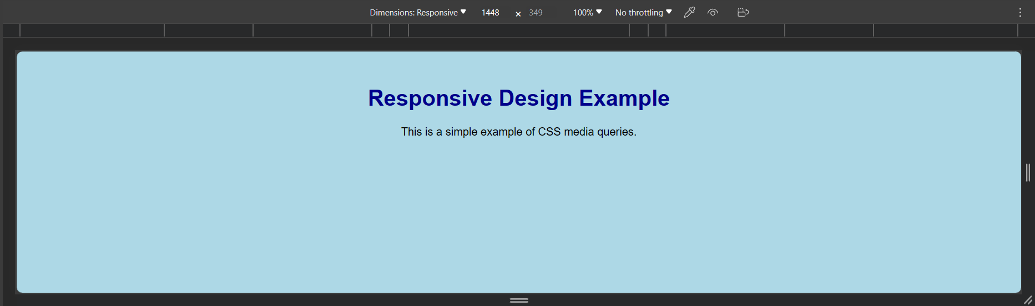Click the viewport height field showing 349
The image size is (1035, 306).
click(x=536, y=12)
